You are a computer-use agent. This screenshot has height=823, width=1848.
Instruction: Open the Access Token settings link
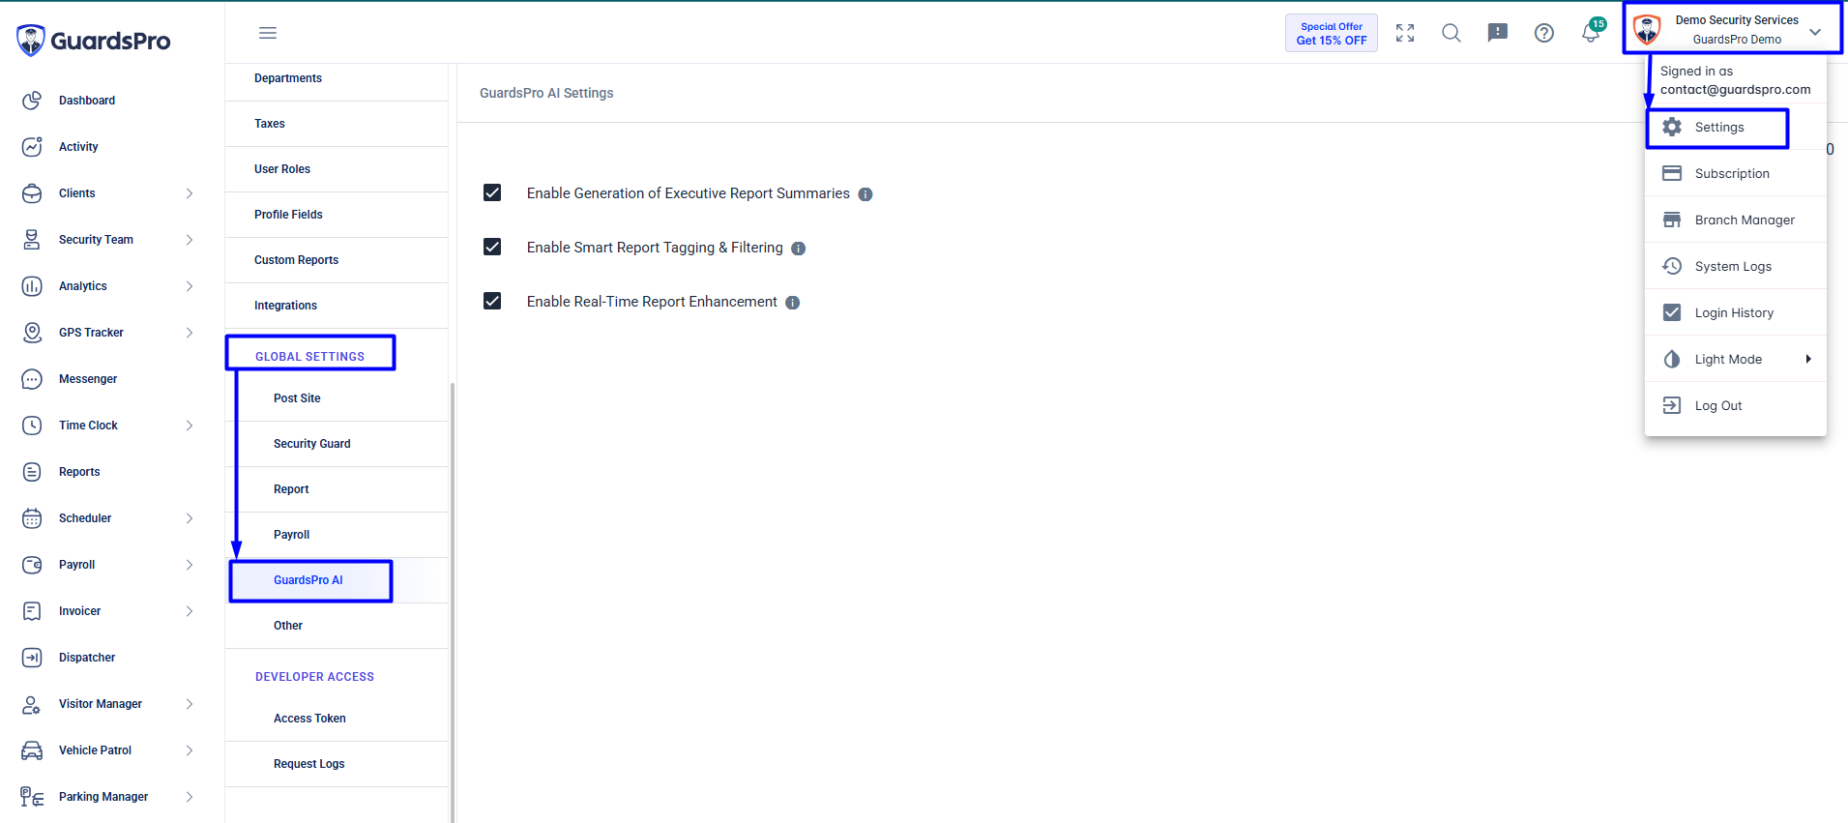pos(309,719)
